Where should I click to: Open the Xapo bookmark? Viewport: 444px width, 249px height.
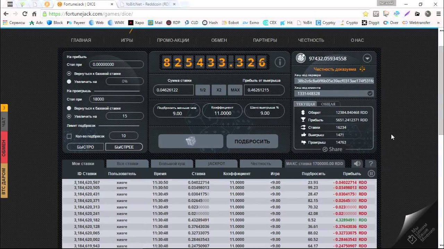point(136,22)
